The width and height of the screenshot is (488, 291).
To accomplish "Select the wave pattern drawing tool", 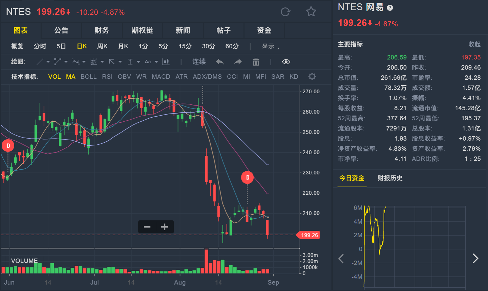I will pyautogui.click(x=76, y=62).
